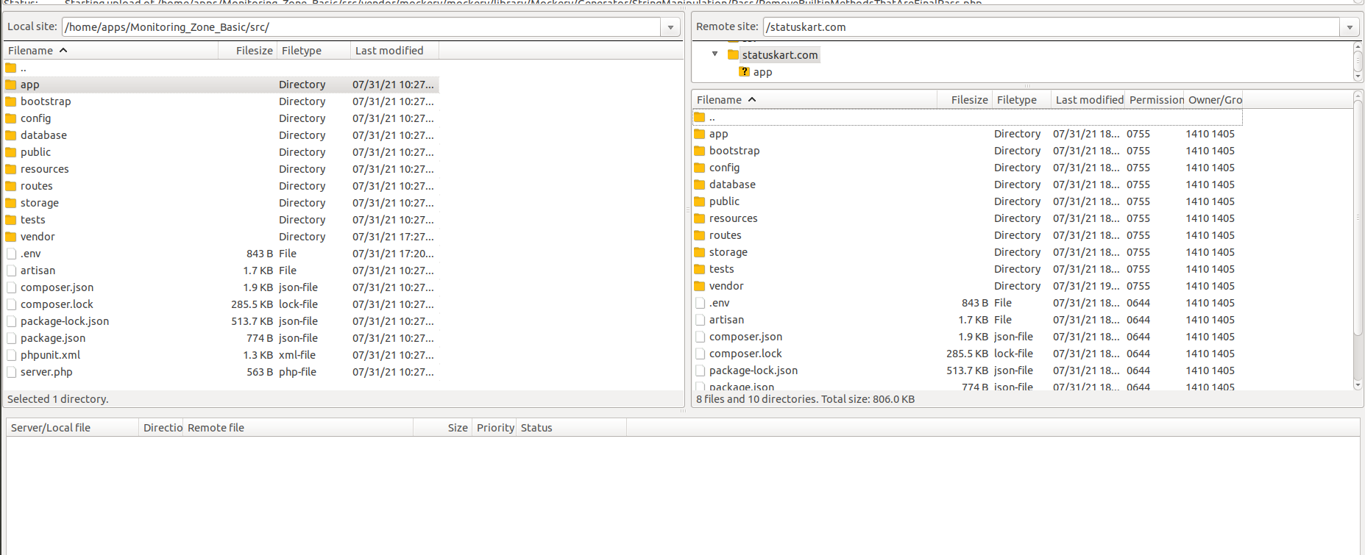
Task: Collapse the statuskart.com tree node
Action: pyautogui.click(x=715, y=54)
